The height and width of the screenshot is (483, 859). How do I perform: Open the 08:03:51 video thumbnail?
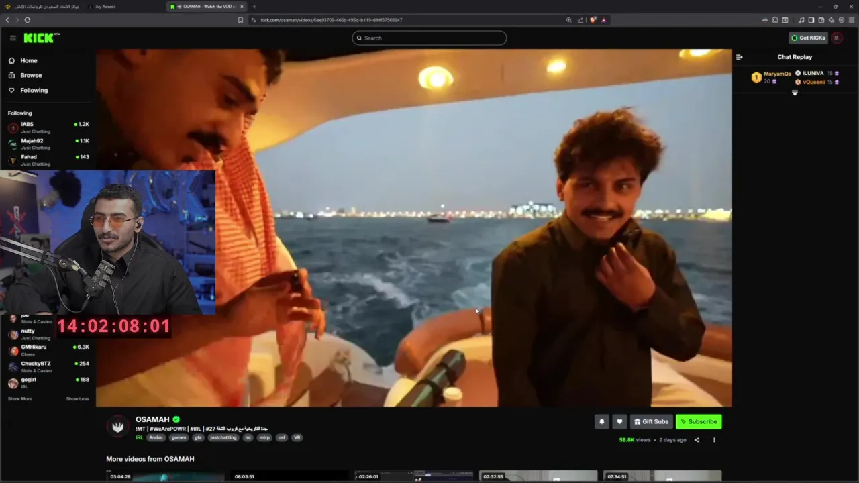click(289, 476)
